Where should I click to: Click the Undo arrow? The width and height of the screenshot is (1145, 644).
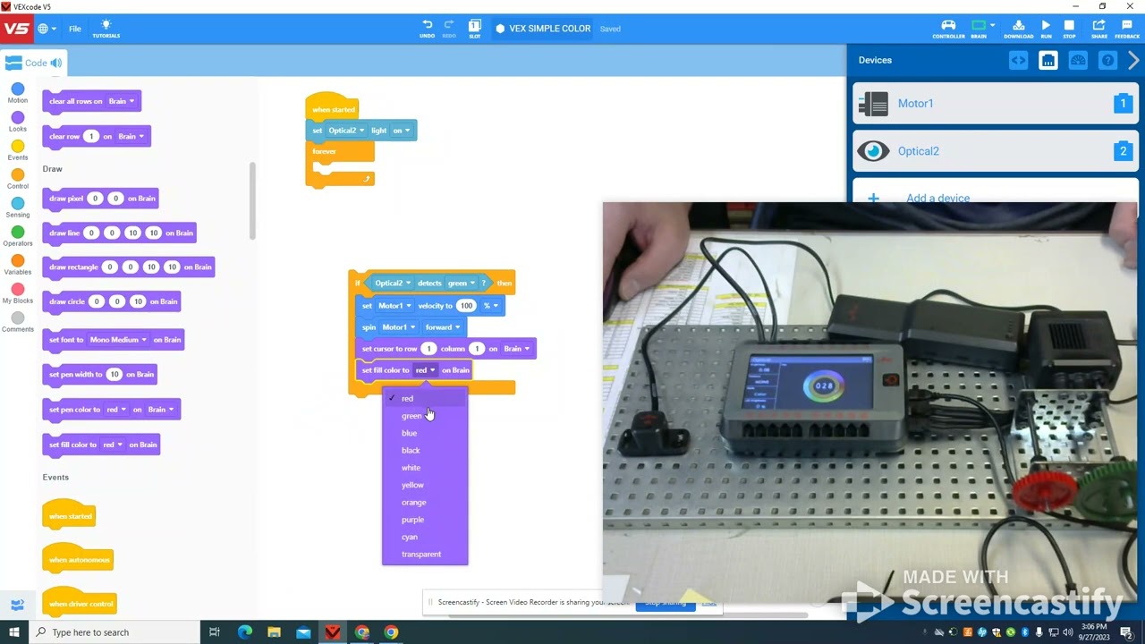(x=428, y=28)
